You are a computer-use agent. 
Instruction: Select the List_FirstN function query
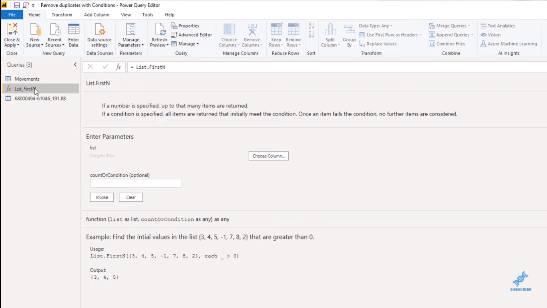40,89
